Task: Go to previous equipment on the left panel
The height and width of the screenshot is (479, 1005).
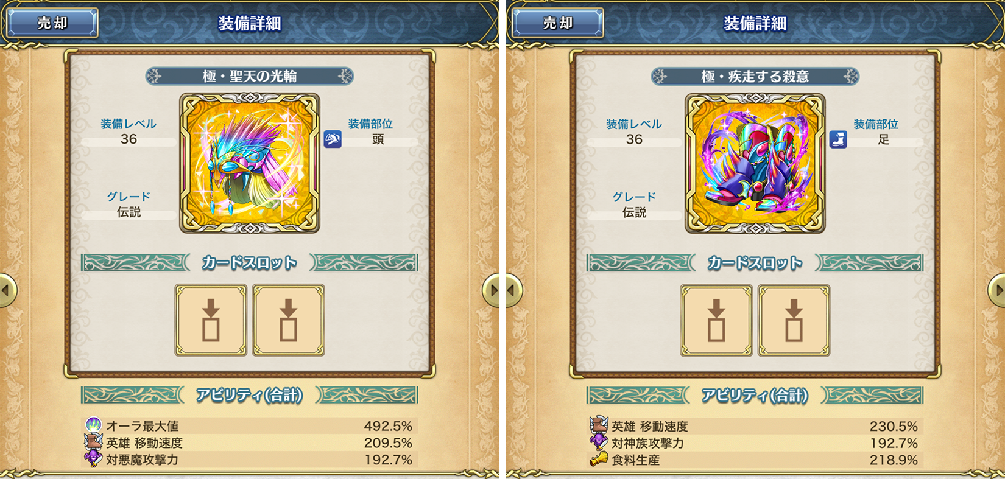Action: point(7,290)
